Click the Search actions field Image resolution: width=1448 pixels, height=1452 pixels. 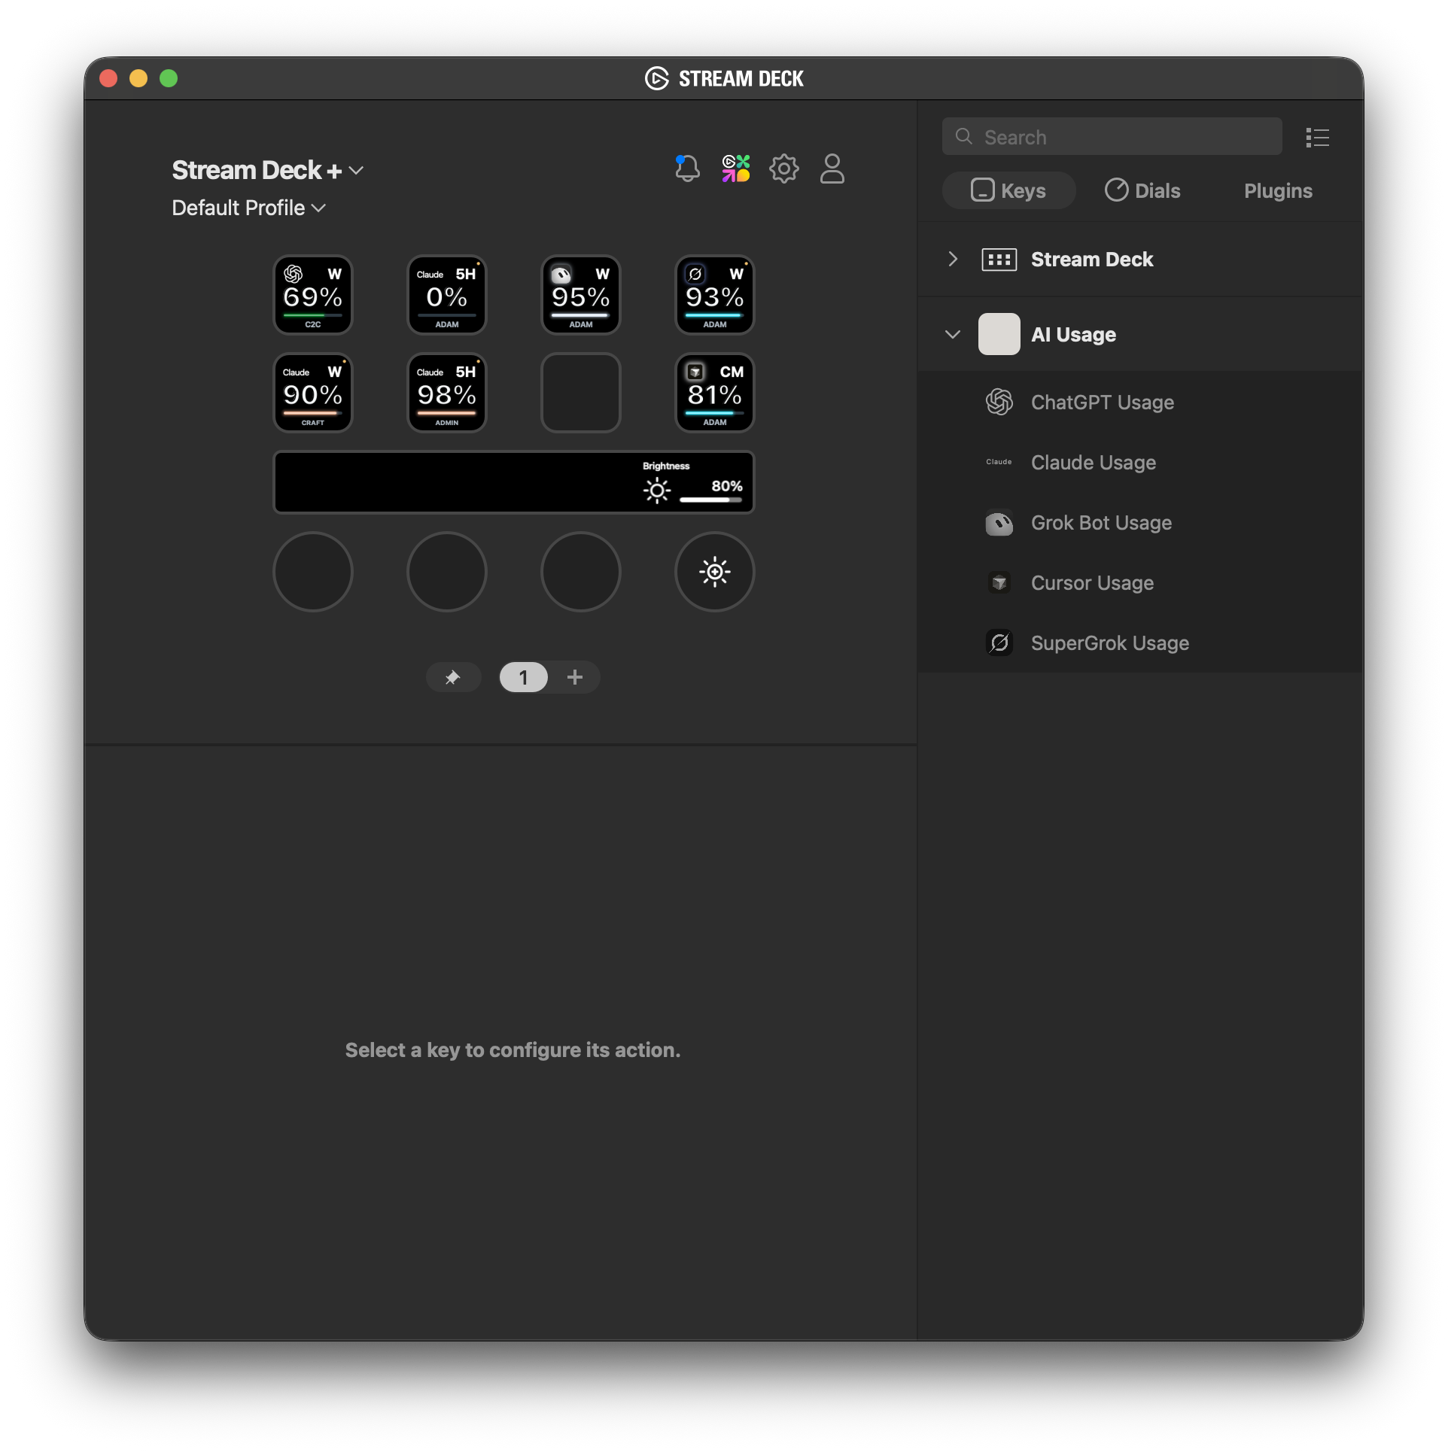[x=1111, y=137]
